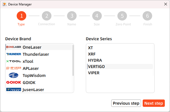Click the Device Brand list scrollbar
The image size is (170, 112).
[73, 60]
